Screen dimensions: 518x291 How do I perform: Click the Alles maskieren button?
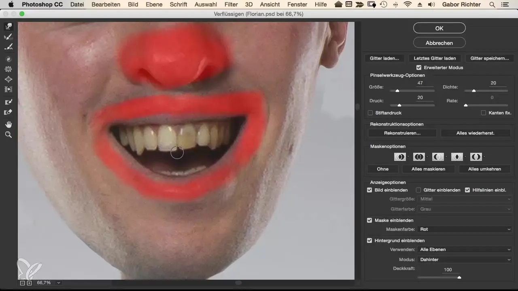pos(429,169)
